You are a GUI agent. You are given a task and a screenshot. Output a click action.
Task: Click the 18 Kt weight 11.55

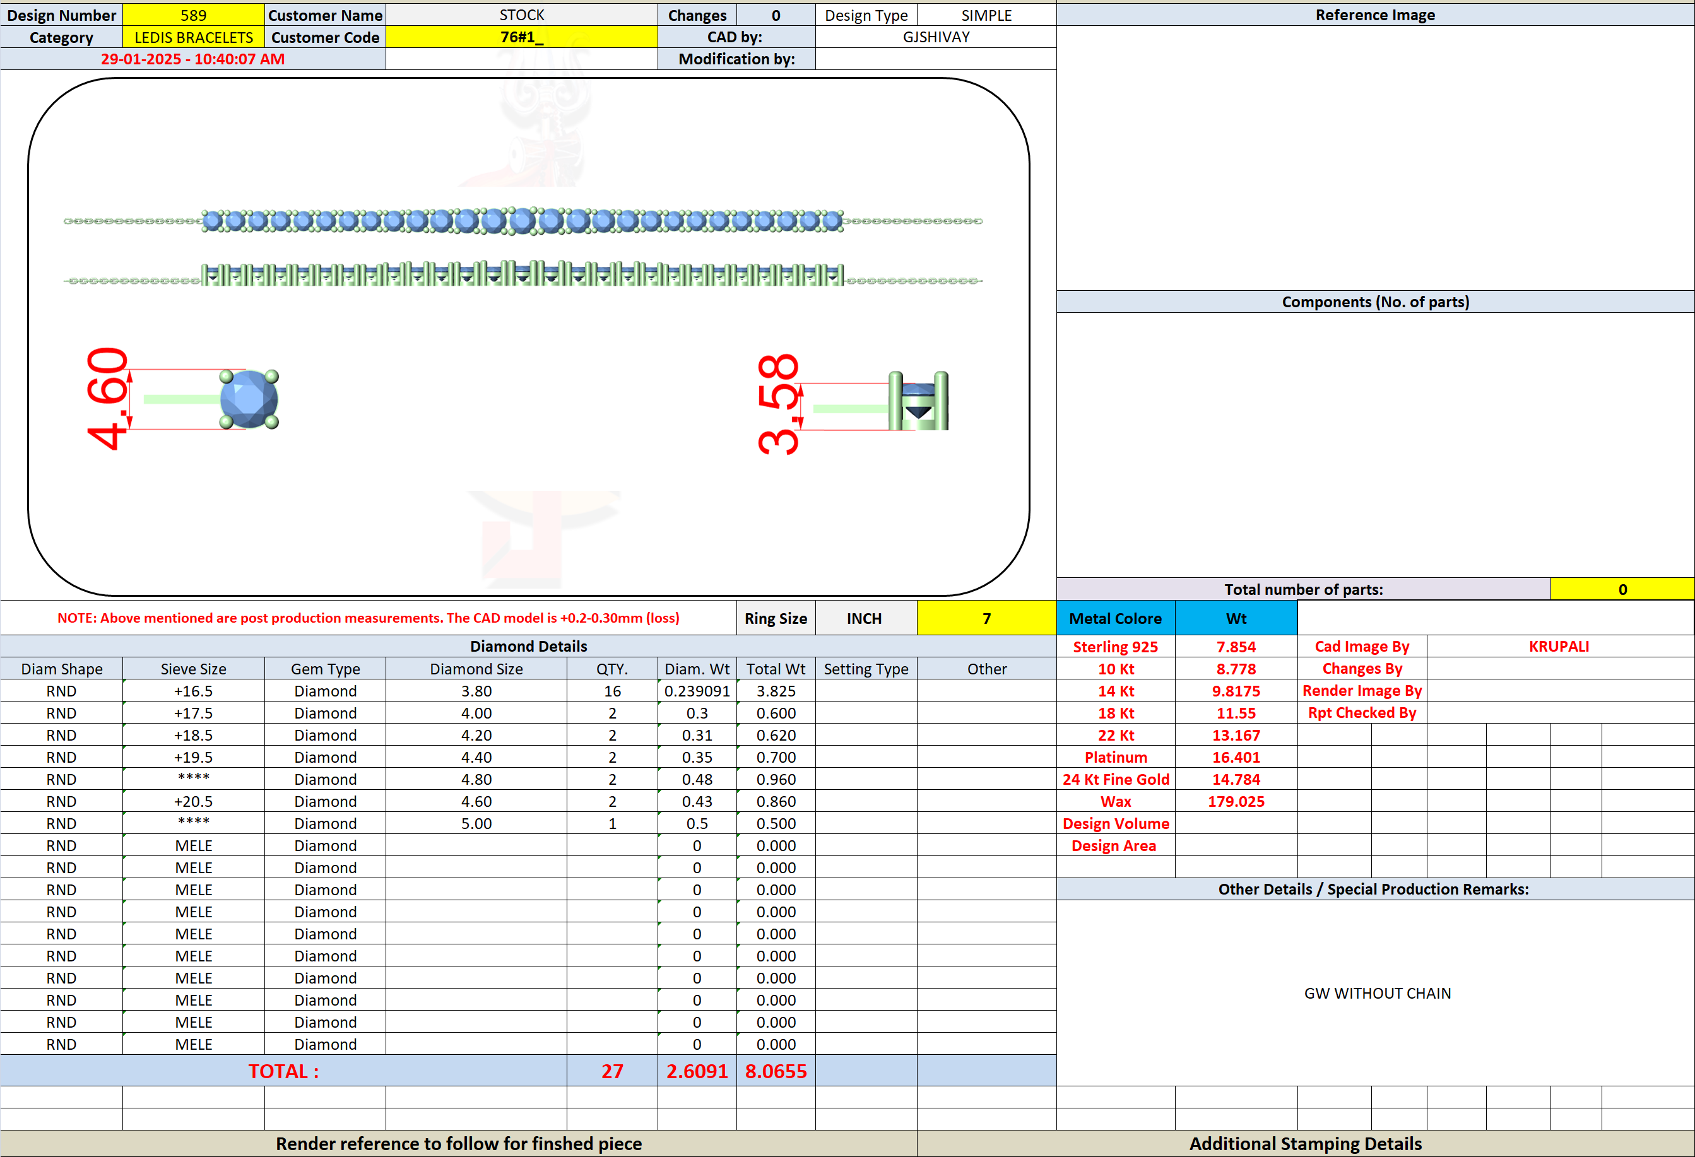click(x=1236, y=713)
